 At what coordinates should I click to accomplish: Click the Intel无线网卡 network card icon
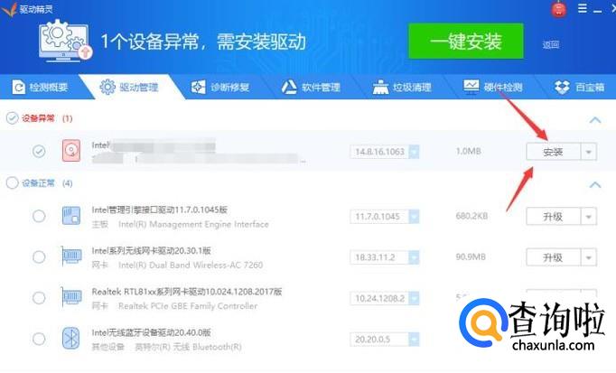point(71,256)
